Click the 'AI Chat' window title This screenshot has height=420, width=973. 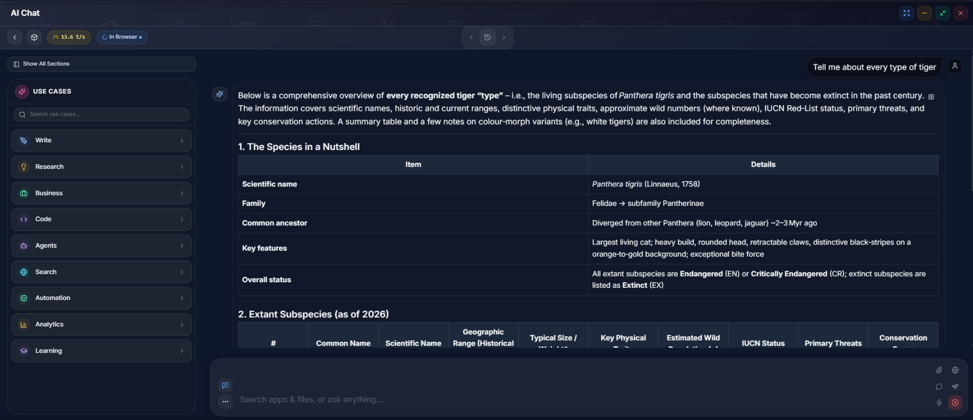tap(25, 13)
